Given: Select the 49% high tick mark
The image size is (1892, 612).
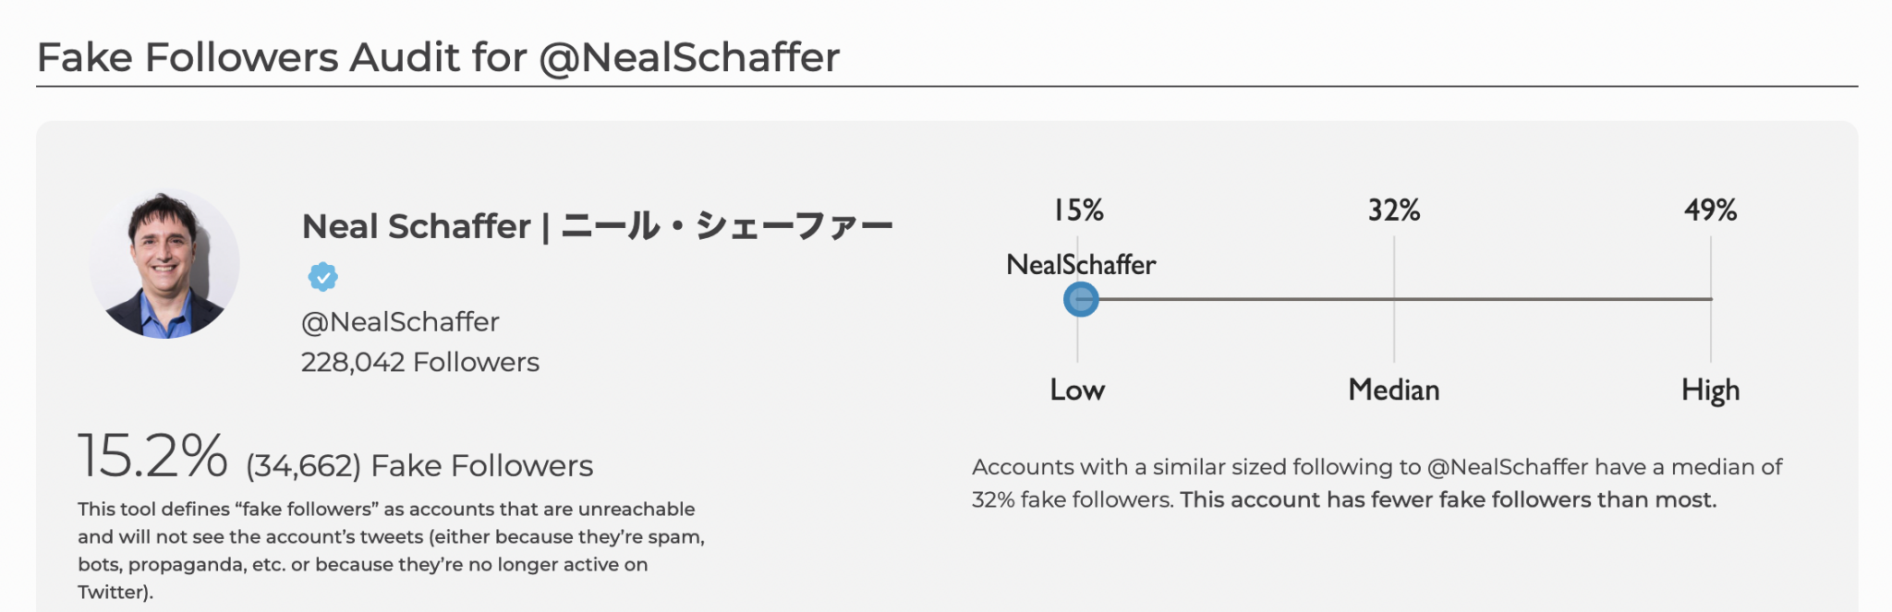Looking at the screenshot, I should (x=1710, y=210).
